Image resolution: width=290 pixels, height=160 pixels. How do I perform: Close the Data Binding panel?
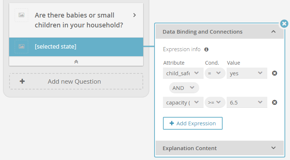point(284,24)
